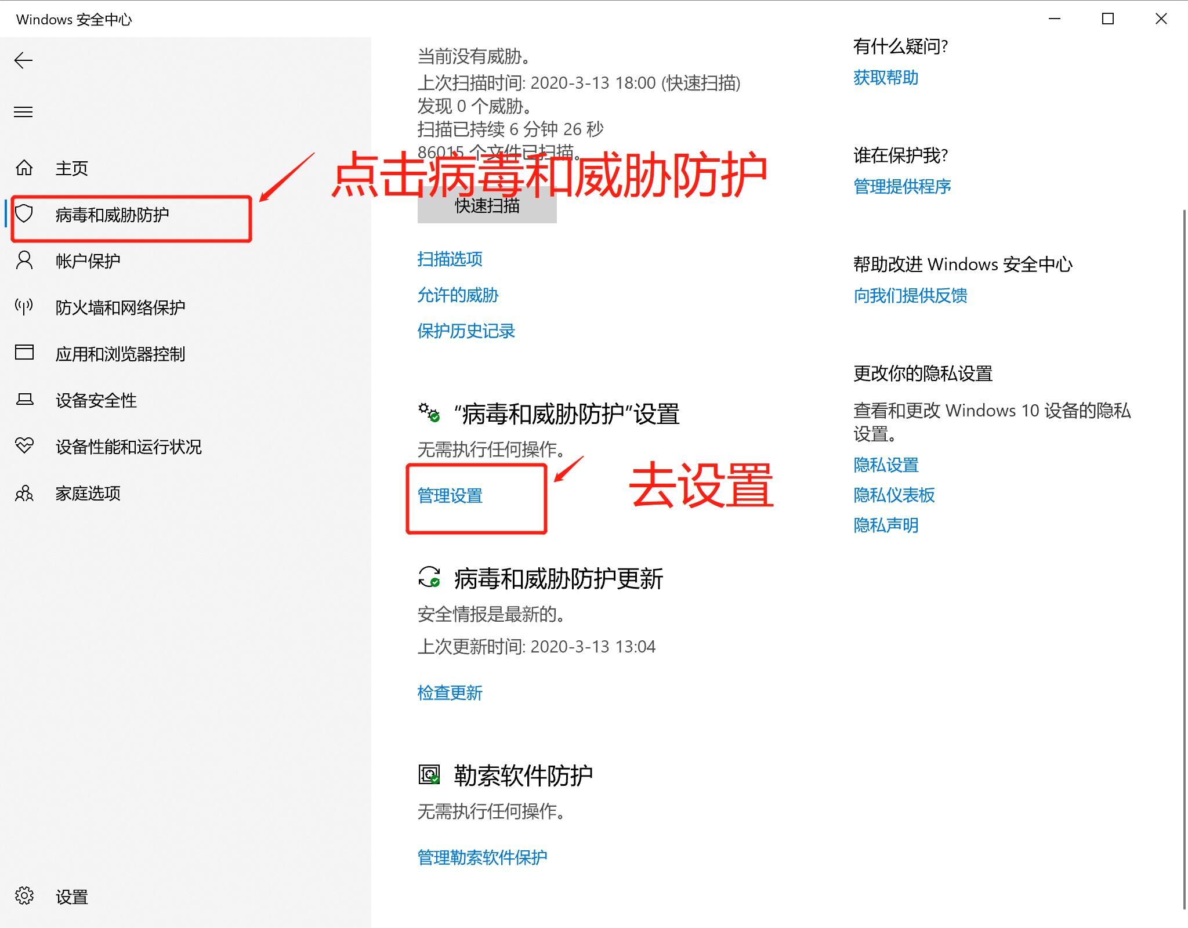View 保护历史记录
Image resolution: width=1188 pixels, height=928 pixels.
tap(466, 331)
